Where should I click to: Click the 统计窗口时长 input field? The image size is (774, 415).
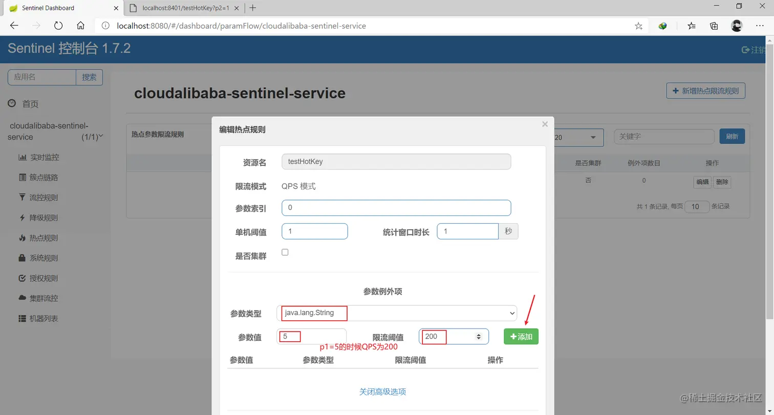[467, 231]
